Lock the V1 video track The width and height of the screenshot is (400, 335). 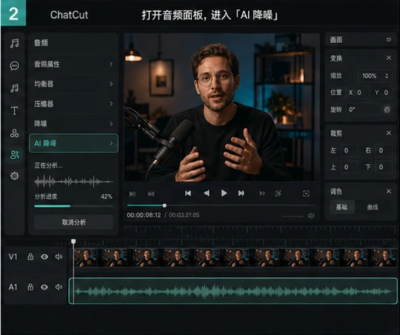[x=30, y=256]
